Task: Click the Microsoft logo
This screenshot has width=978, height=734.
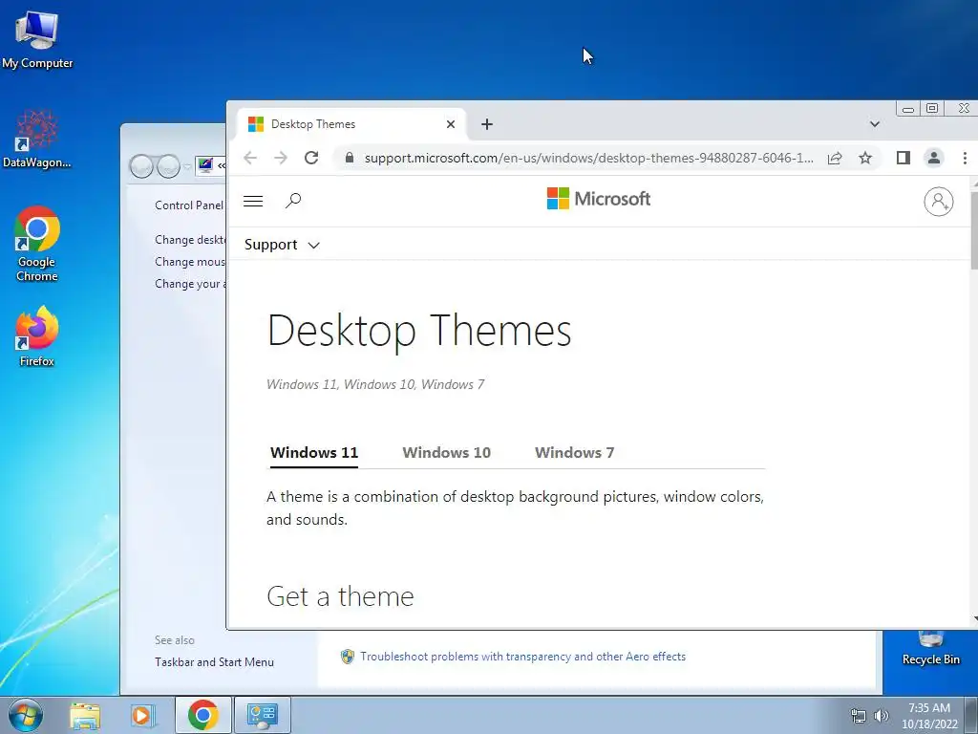Action: point(598,199)
